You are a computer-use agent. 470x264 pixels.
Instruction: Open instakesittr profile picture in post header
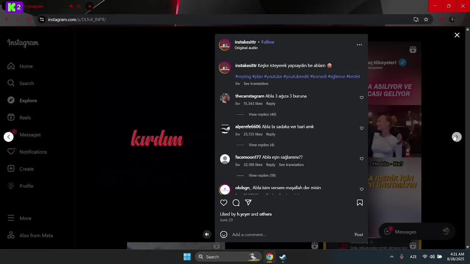pos(225,45)
